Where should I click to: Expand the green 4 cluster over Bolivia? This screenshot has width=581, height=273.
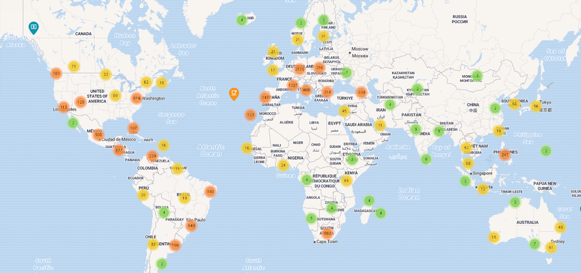click(164, 213)
